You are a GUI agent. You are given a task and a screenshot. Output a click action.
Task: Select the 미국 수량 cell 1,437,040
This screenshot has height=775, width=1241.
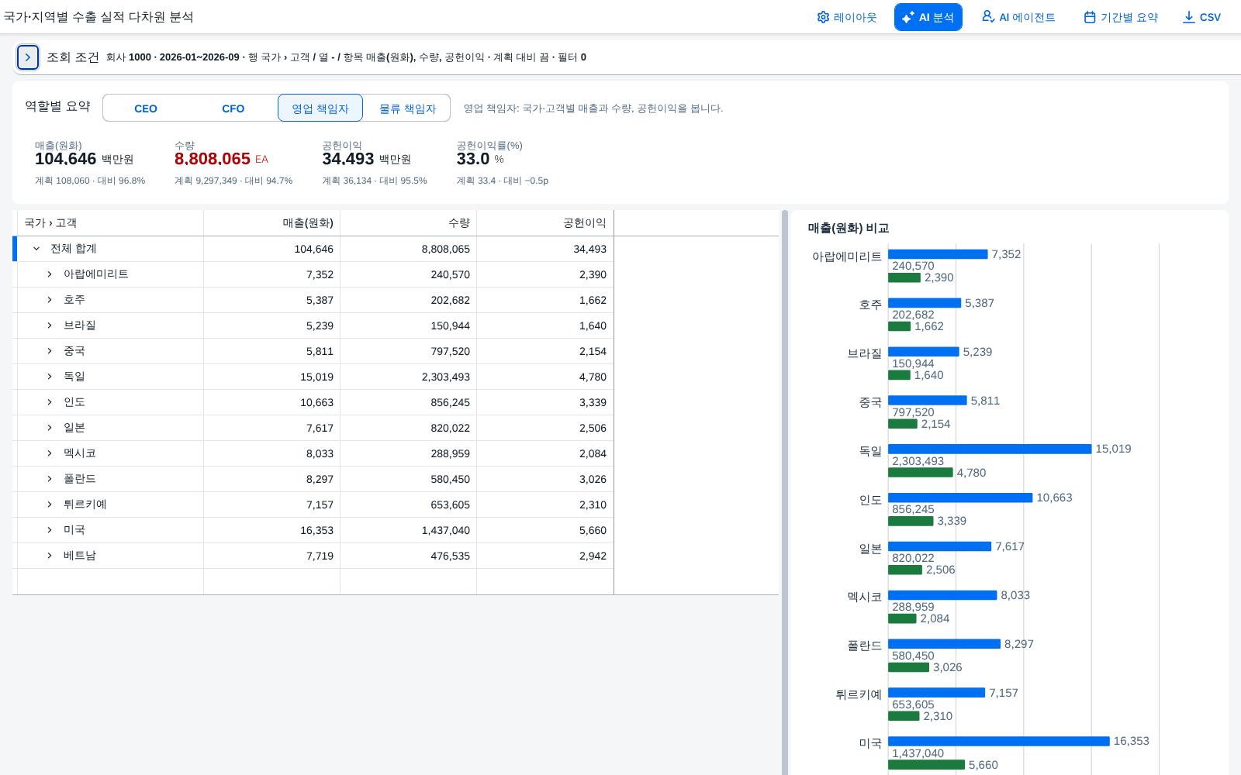409,530
